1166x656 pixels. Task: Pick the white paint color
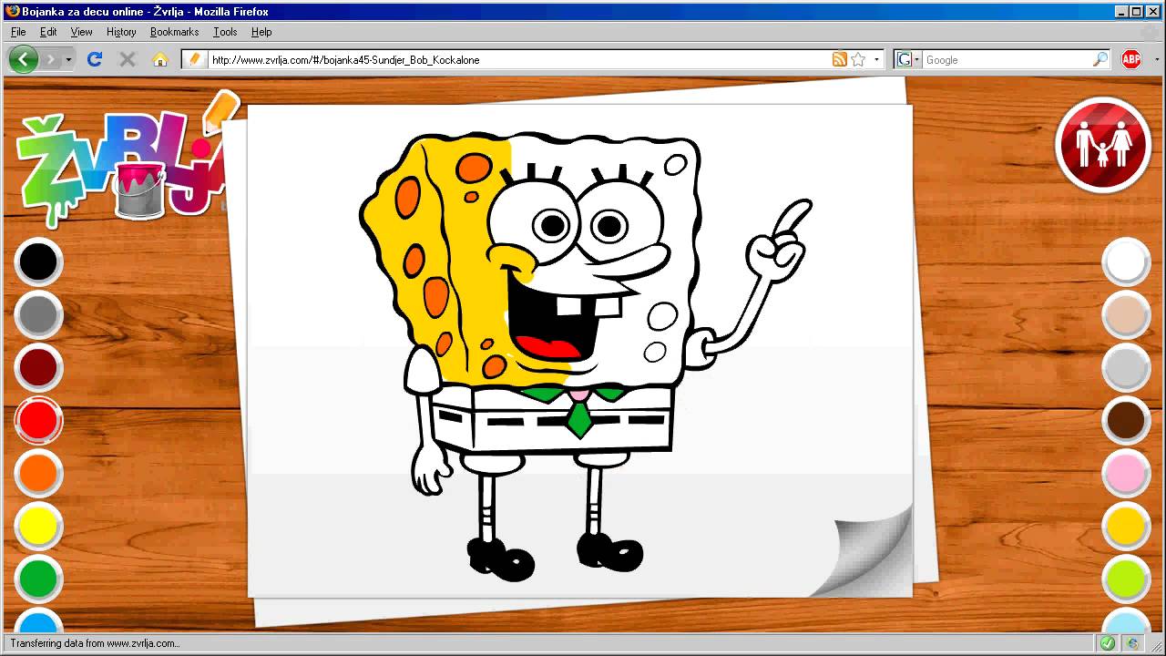(1126, 262)
